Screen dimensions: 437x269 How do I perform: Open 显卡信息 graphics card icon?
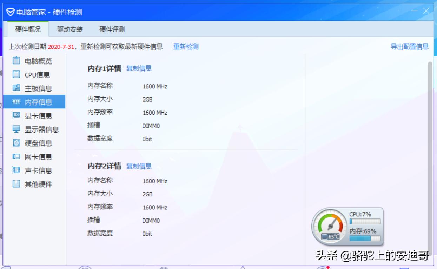[x=16, y=116]
